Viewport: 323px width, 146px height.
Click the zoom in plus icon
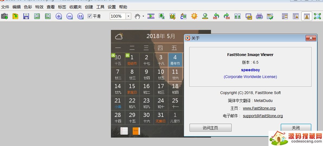[x=59, y=16]
